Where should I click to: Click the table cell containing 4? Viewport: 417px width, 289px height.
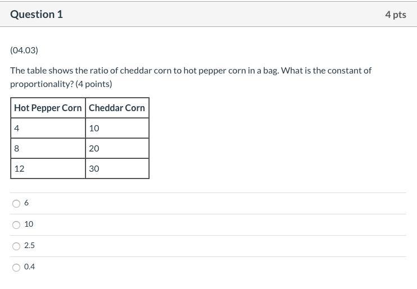coord(48,129)
